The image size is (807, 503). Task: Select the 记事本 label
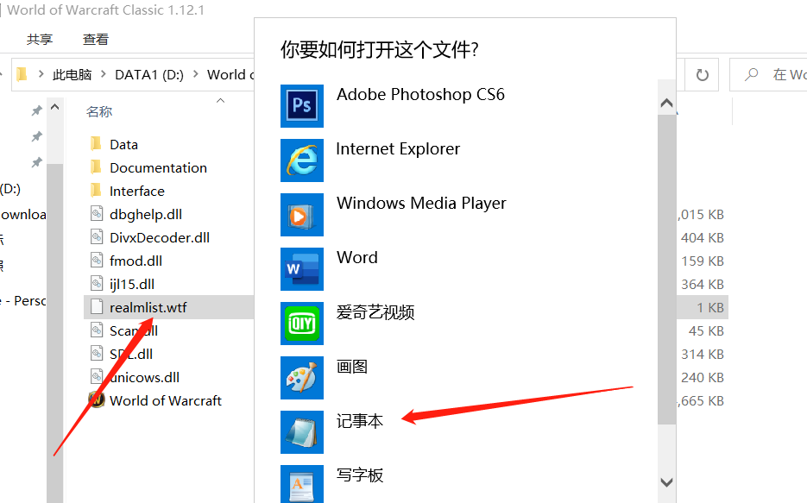coord(360,421)
